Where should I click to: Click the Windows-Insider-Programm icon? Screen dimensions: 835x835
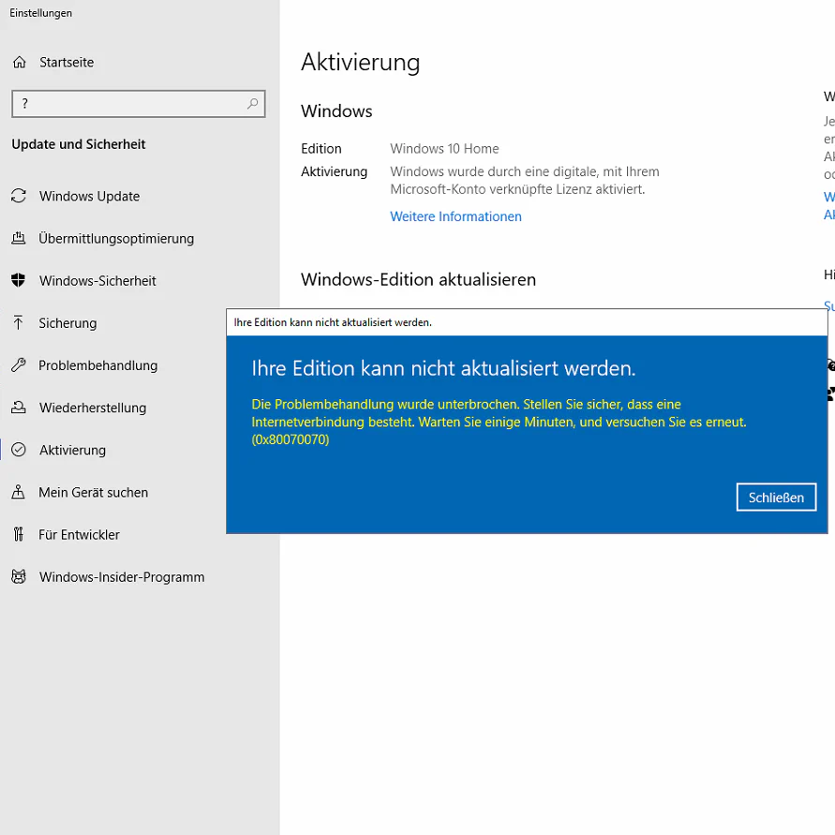[x=19, y=577]
